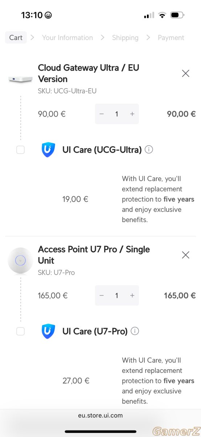Go to the Shipping step
201x437 pixels.
pyautogui.click(x=125, y=38)
